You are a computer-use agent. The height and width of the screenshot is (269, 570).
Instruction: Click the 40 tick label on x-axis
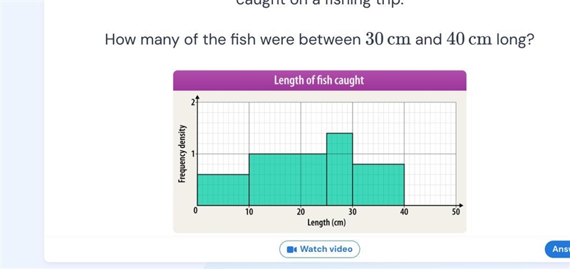(x=404, y=212)
